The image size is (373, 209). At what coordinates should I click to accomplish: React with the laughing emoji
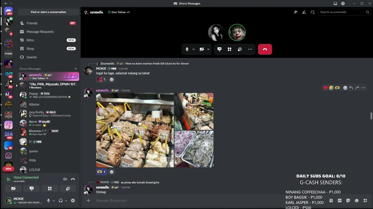tap(331, 88)
